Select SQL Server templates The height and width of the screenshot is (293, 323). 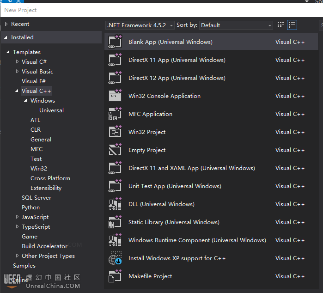[x=37, y=198]
